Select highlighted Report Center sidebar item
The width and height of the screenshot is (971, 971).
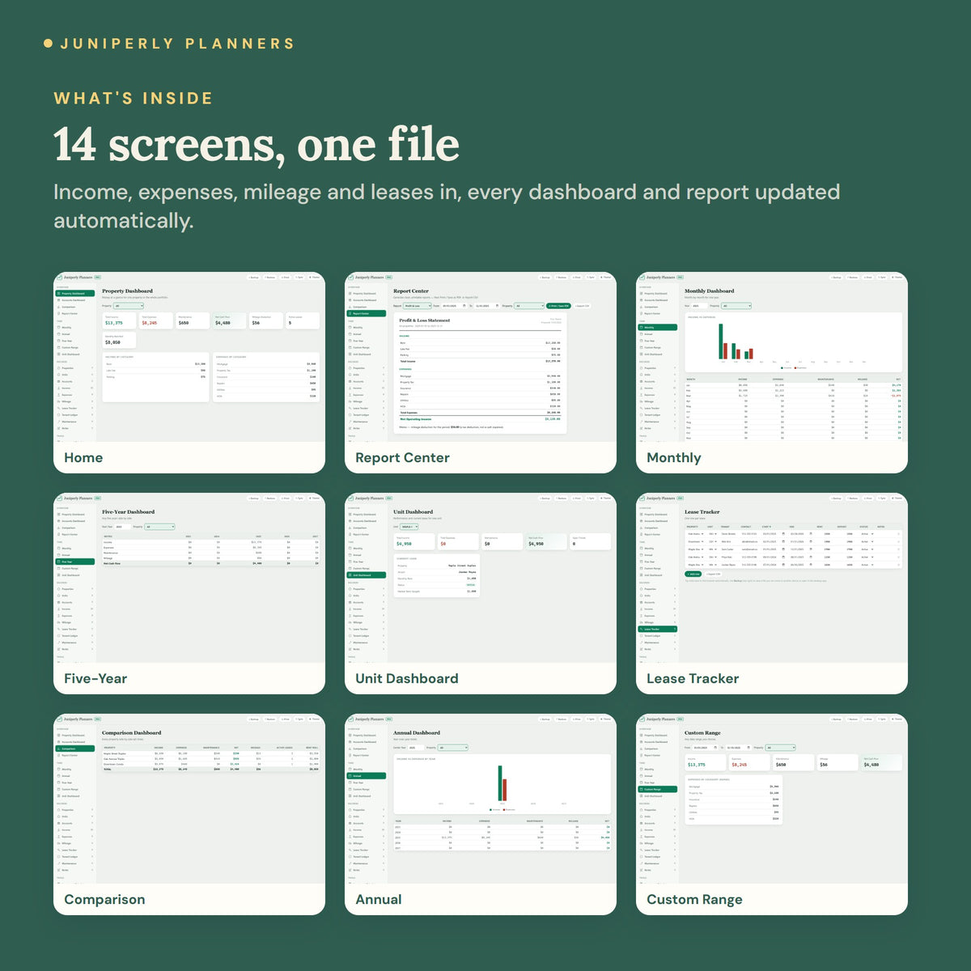coord(367,313)
